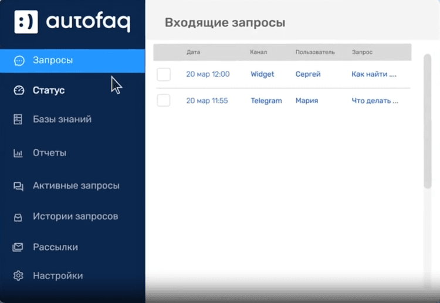Image resolution: width=440 pixels, height=303 pixels.
Task: Tick the checkbox for Сергей's request
Action: coord(164,74)
